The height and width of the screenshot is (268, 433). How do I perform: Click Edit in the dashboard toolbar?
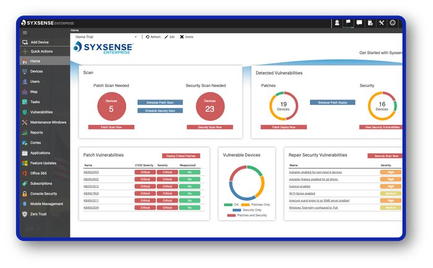tap(169, 37)
